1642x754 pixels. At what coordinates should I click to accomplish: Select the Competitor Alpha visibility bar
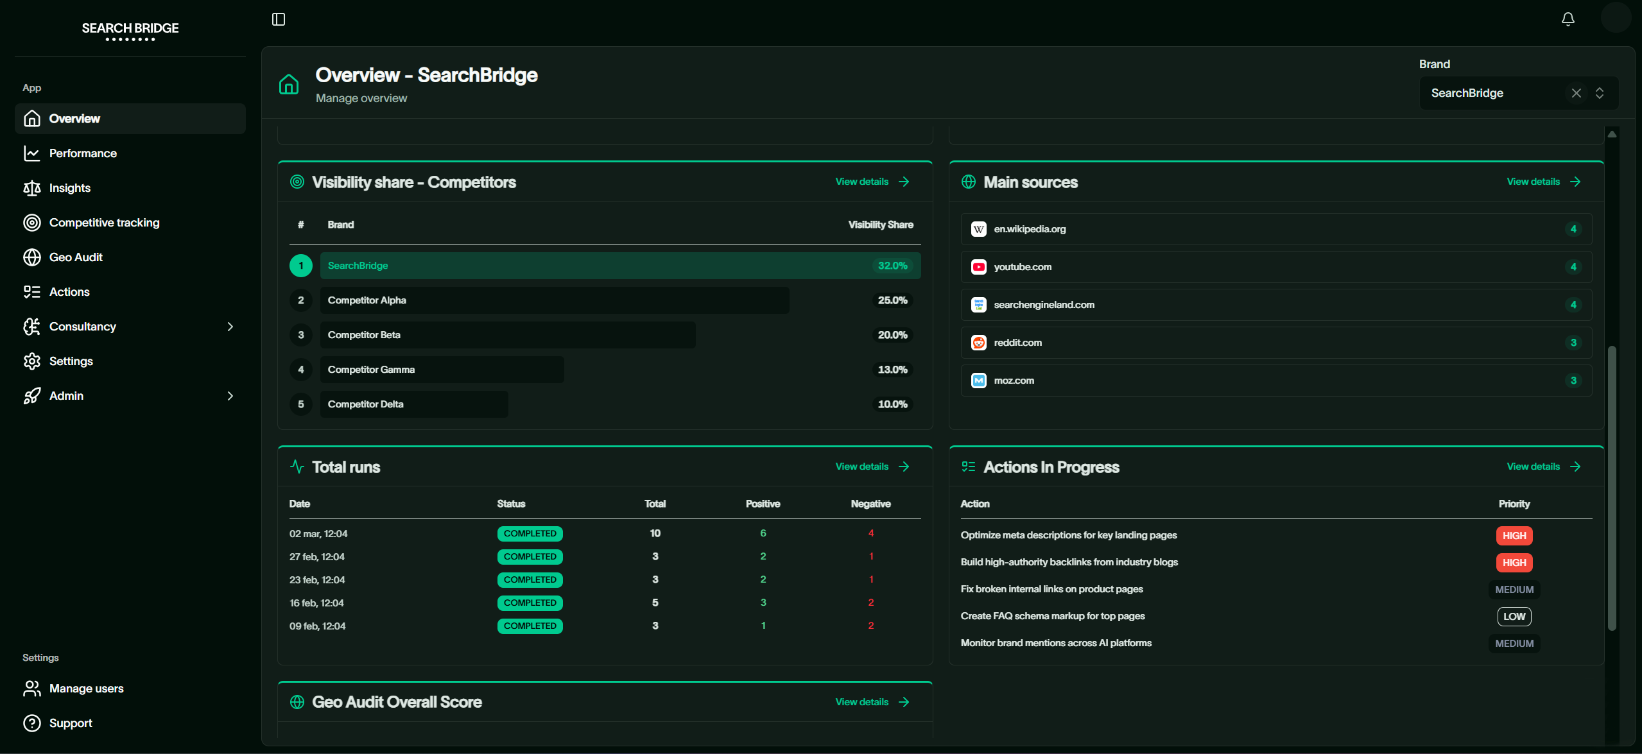coord(555,300)
